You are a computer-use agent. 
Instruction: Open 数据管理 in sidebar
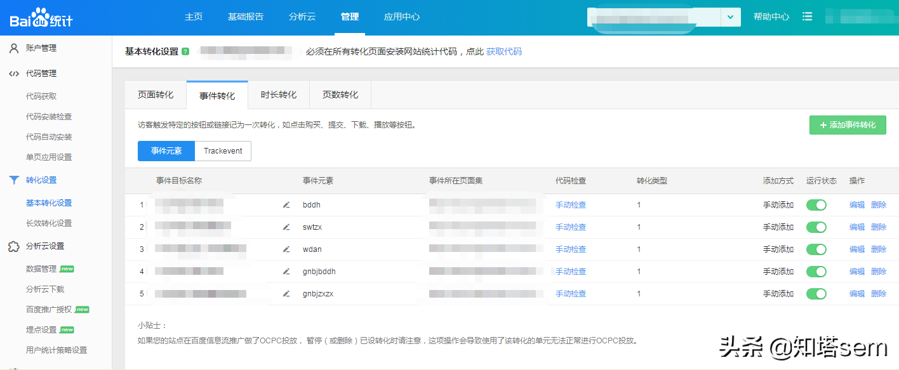pyautogui.click(x=41, y=269)
